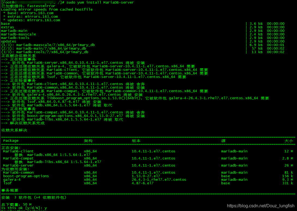Click the 'mariadb-maxscale' repository name
Image resolution: width=297 pixels, height=211 pixels.
[18, 34]
